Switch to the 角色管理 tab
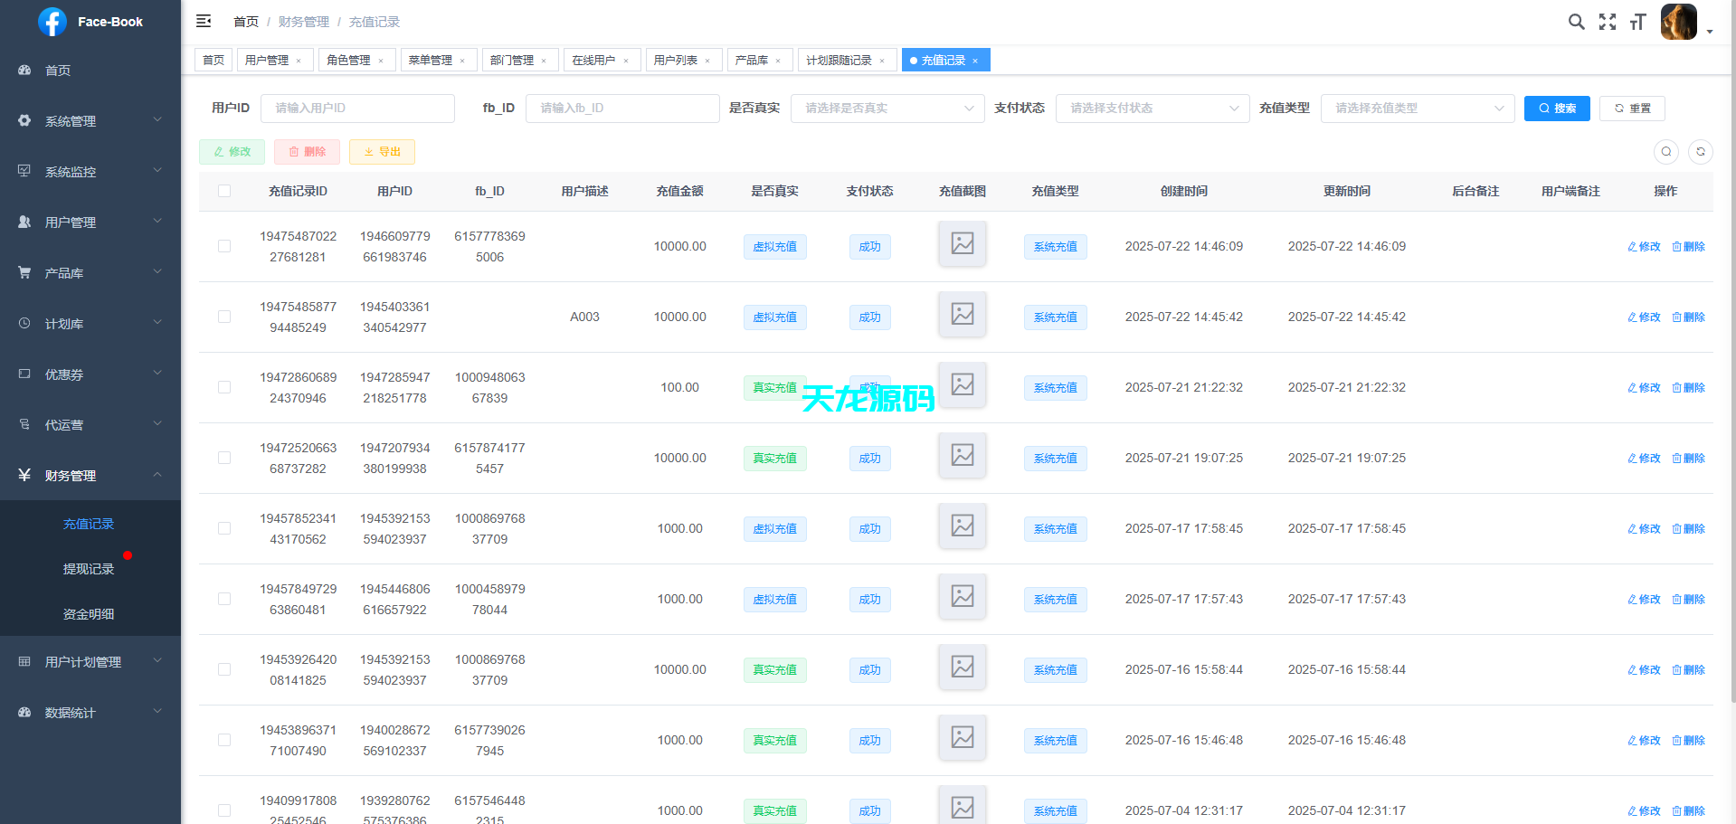 [351, 60]
